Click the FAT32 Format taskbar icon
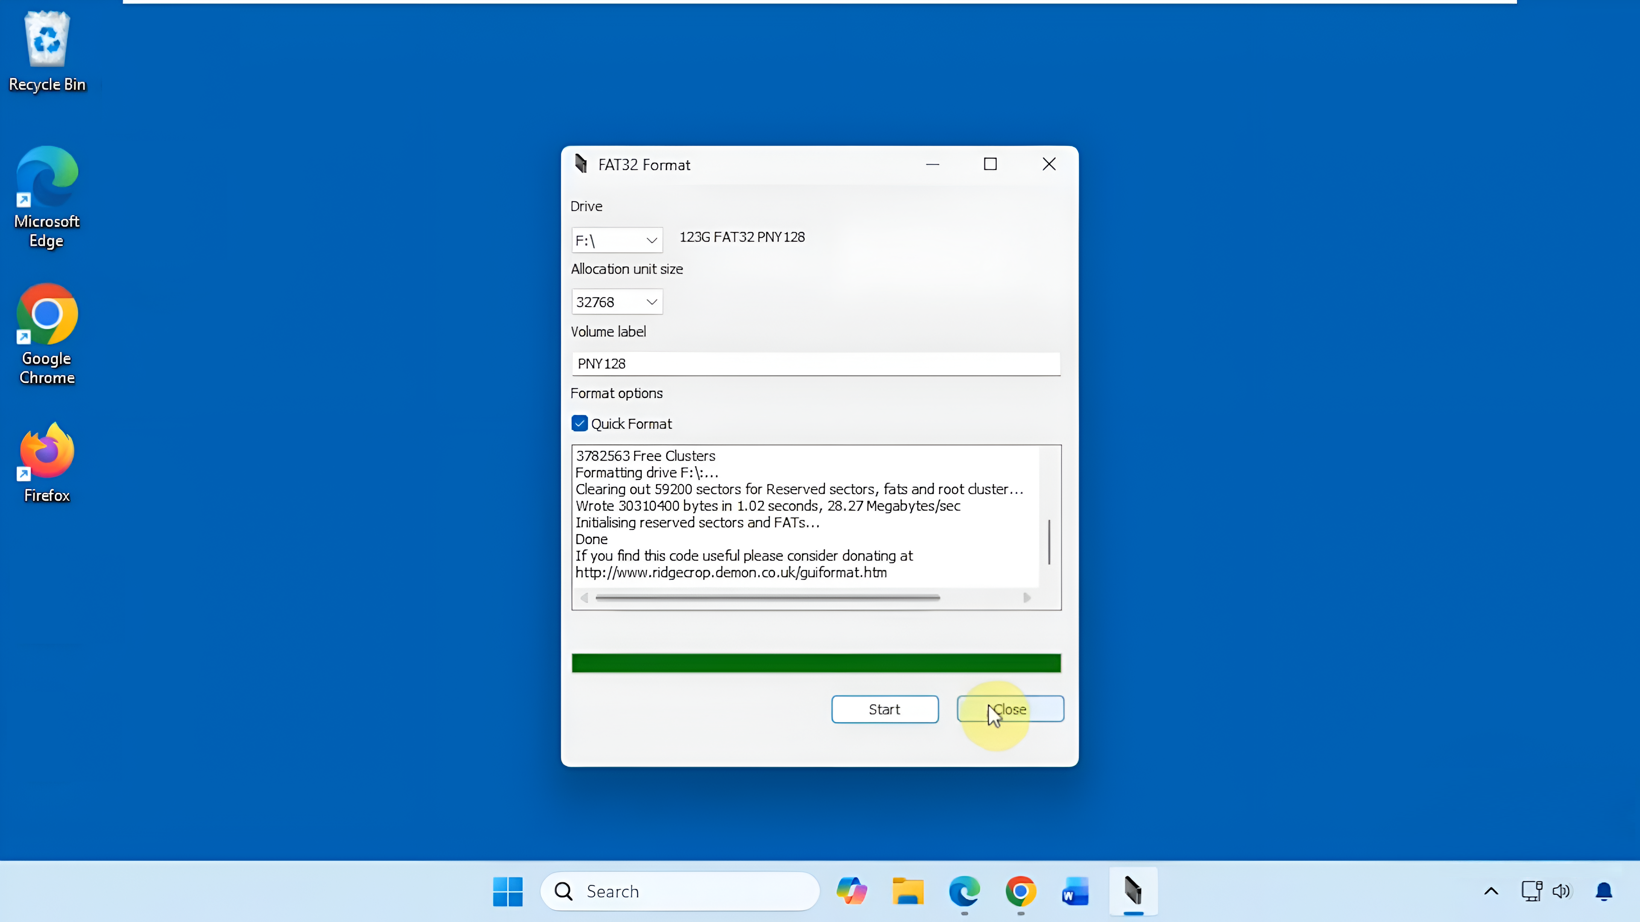Image resolution: width=1640 pixels, height=922 pixels. click(x=1133, y=891)
